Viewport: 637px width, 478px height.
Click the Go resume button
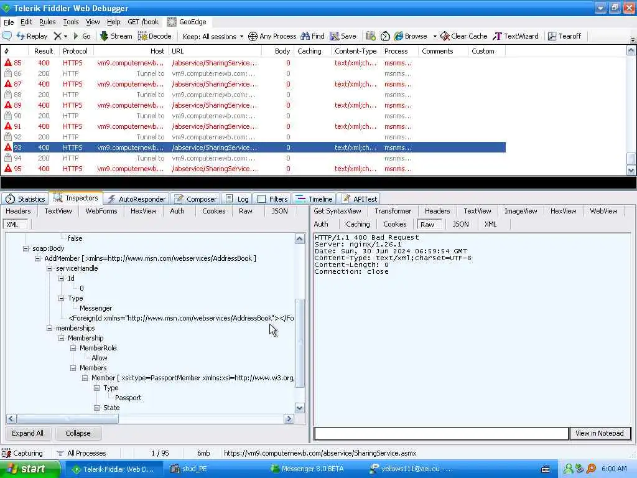(81, 36)
